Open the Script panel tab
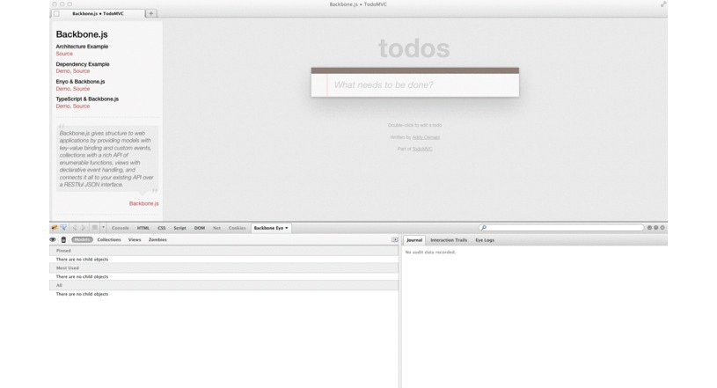The width and height of the screenshot is (717, 388). [x=179, y=228]
